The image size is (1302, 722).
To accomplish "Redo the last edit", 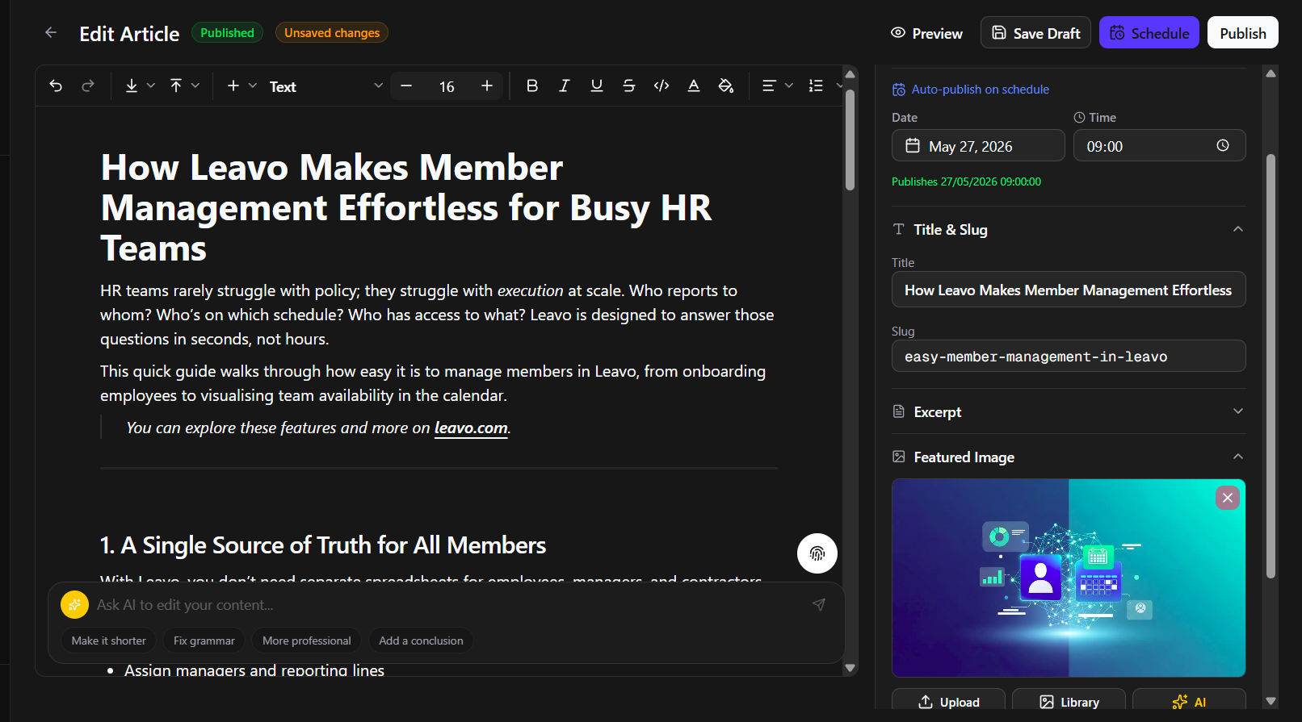I will tap(88, 86).
